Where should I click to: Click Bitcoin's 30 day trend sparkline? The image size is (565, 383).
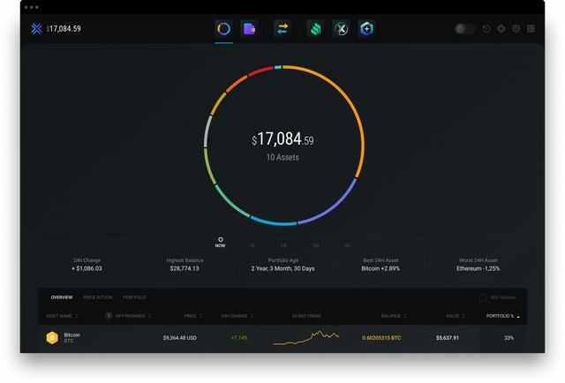[x=306, y=338]
